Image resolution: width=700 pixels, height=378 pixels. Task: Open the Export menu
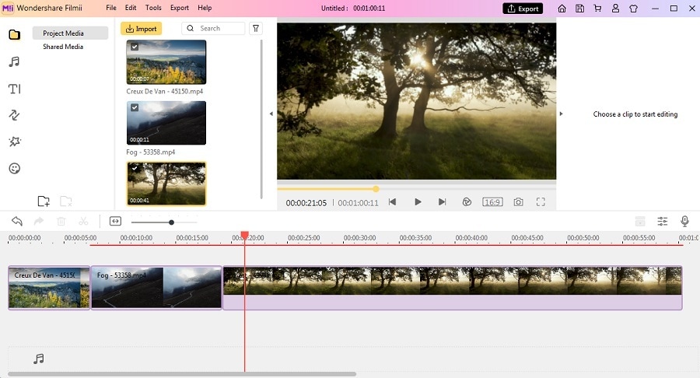click(180, 8)
